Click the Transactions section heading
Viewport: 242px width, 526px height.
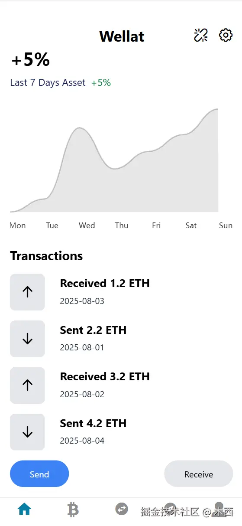click(46, 256)
